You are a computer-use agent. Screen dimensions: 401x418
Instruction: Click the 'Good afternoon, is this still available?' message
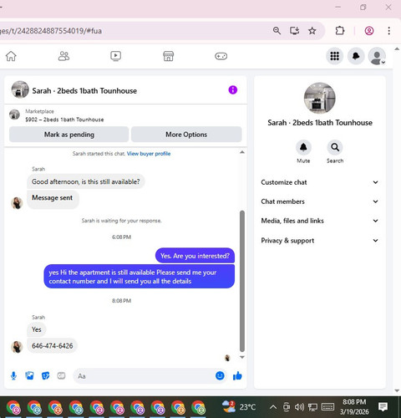coord(86,181)
